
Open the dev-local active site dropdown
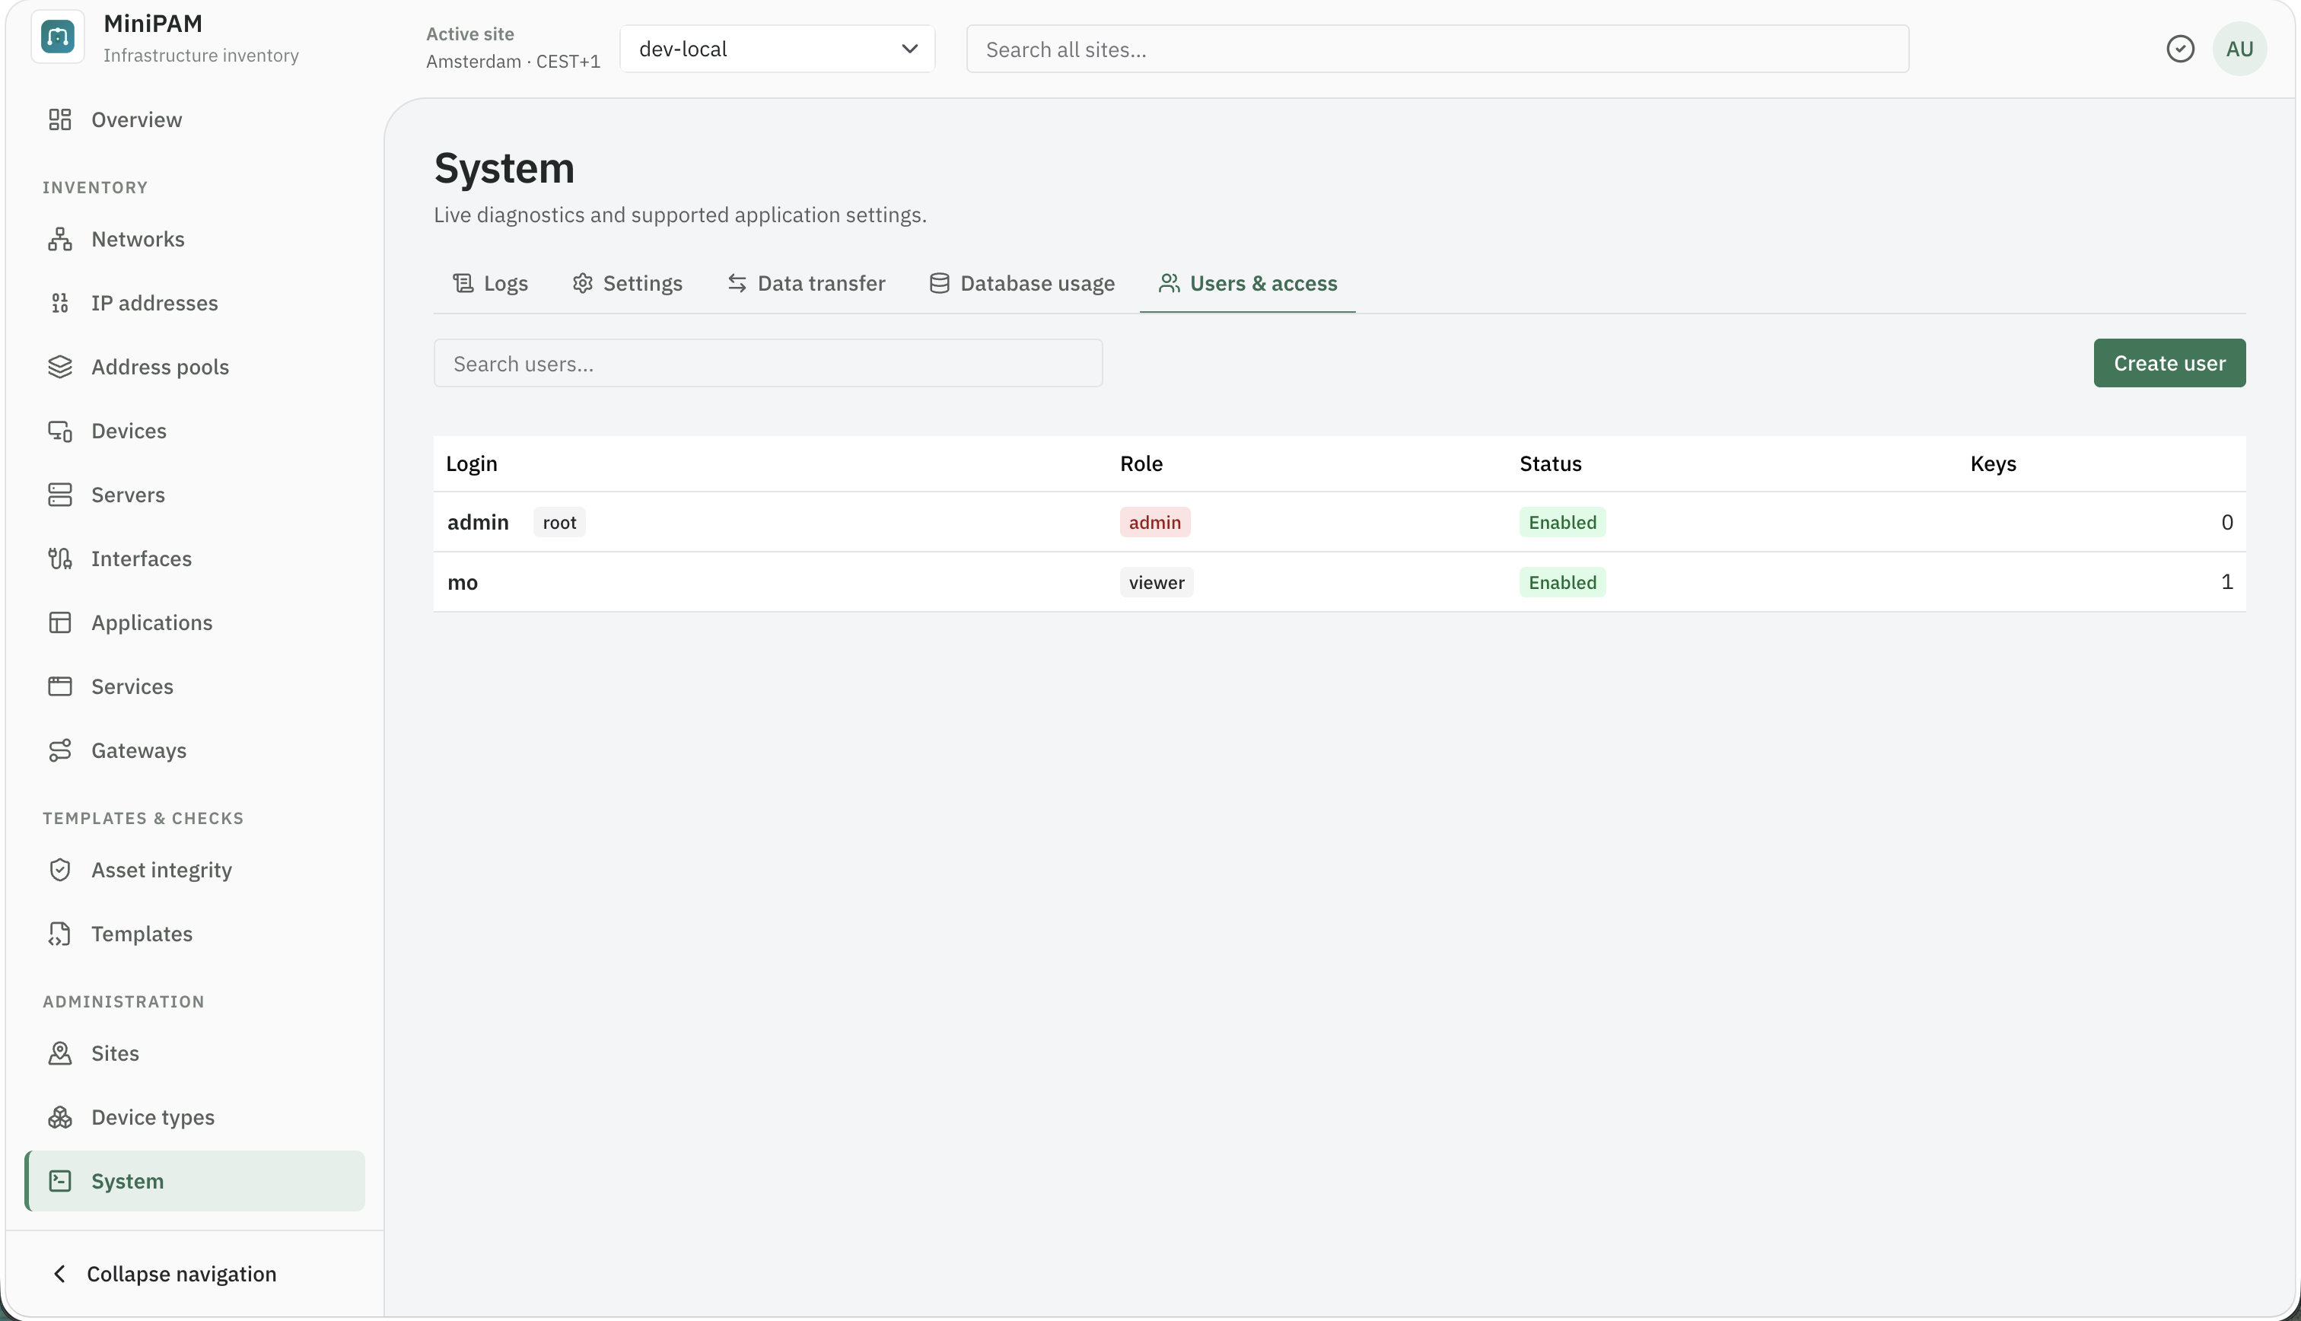[778, 49]
